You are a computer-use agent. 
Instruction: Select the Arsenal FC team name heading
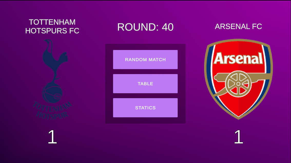(238, 26)
